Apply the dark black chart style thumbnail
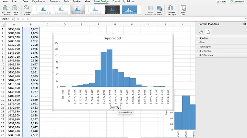 (112, 10)
